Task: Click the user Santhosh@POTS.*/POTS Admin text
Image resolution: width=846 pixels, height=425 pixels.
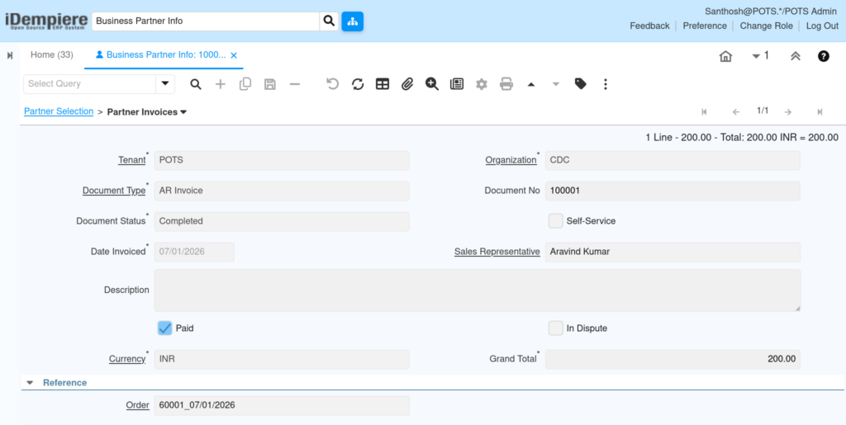Action: click(x=772, y=12)
